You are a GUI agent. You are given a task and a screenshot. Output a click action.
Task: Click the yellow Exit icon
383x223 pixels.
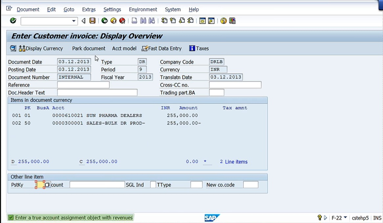point(113,21)
